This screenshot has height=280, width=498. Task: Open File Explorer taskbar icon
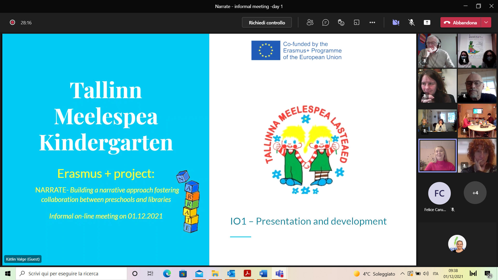[x=215, y=274]
